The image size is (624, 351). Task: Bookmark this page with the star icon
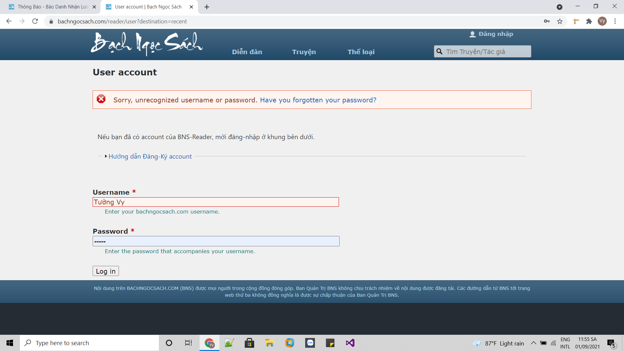(560, 21)
